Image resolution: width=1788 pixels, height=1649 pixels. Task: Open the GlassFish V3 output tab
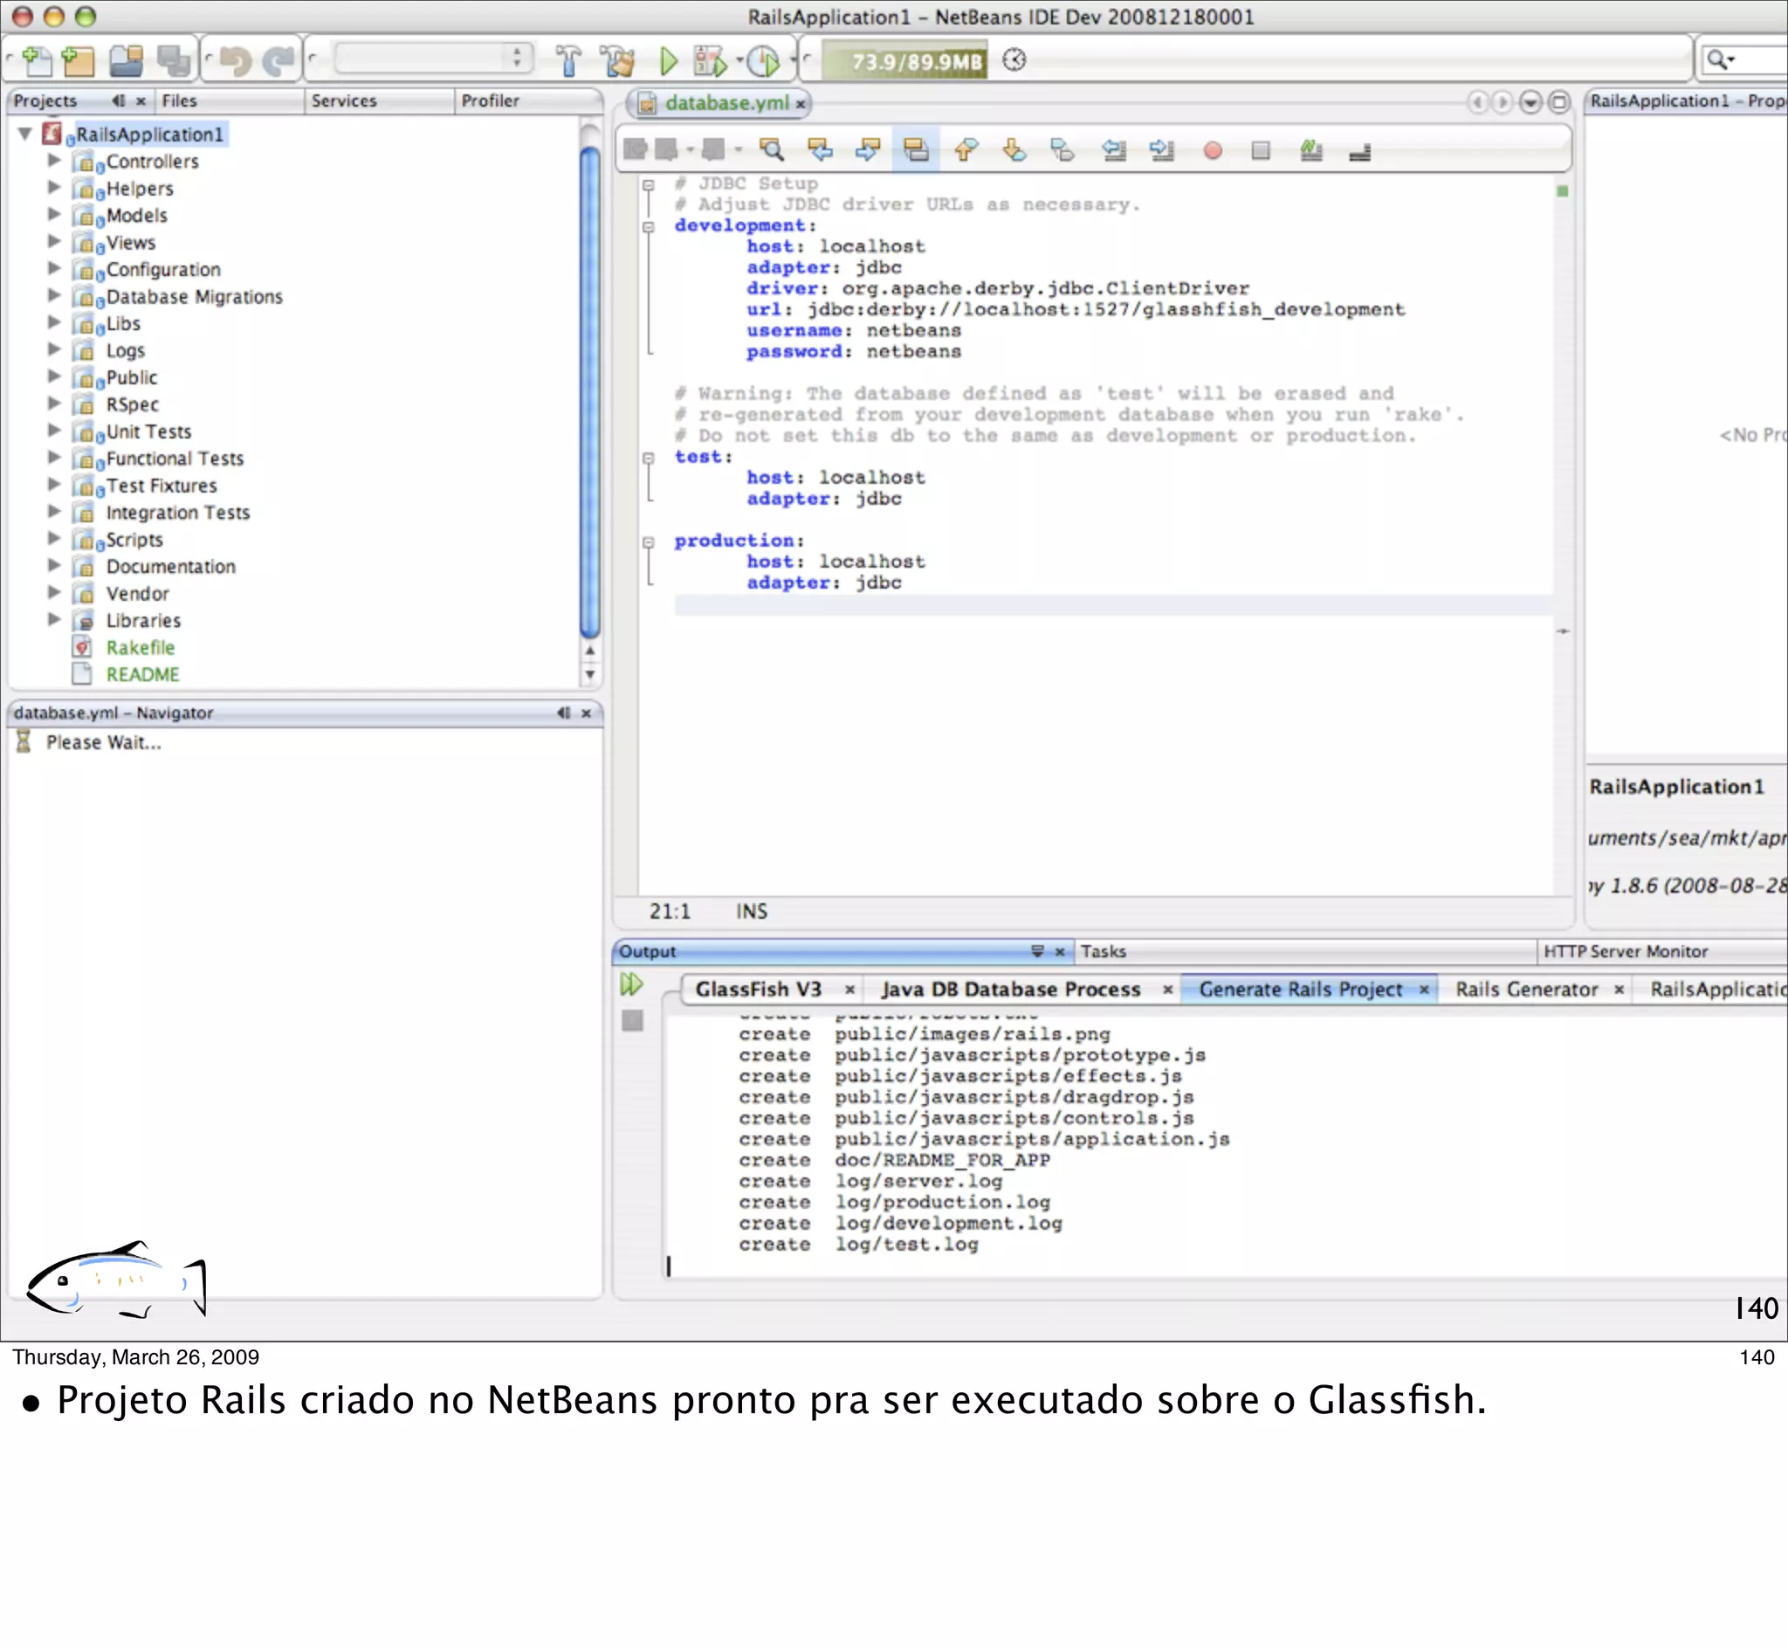tap(758, 990)
